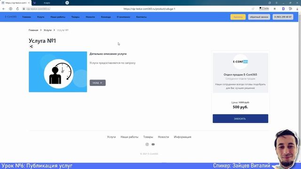This screenshot has height=169, width=301.
Task: Go back with the browser back arrow
Action: click(x=4, y=9)
